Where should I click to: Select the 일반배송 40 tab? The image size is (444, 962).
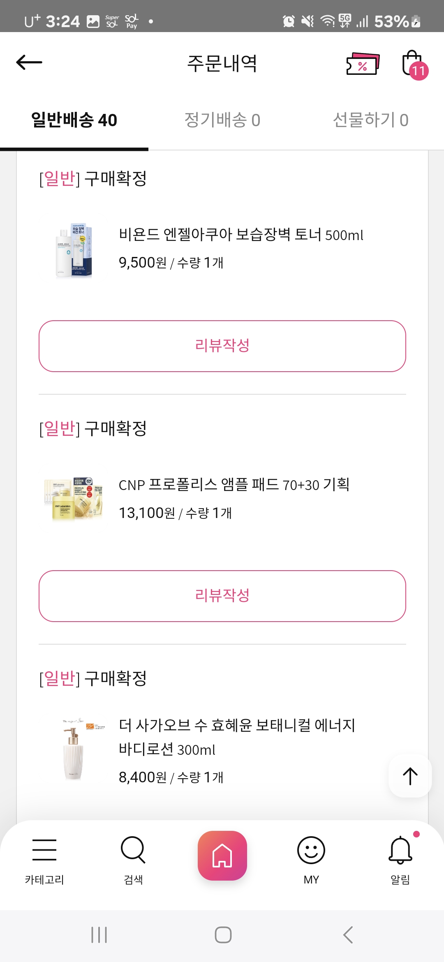74,120
